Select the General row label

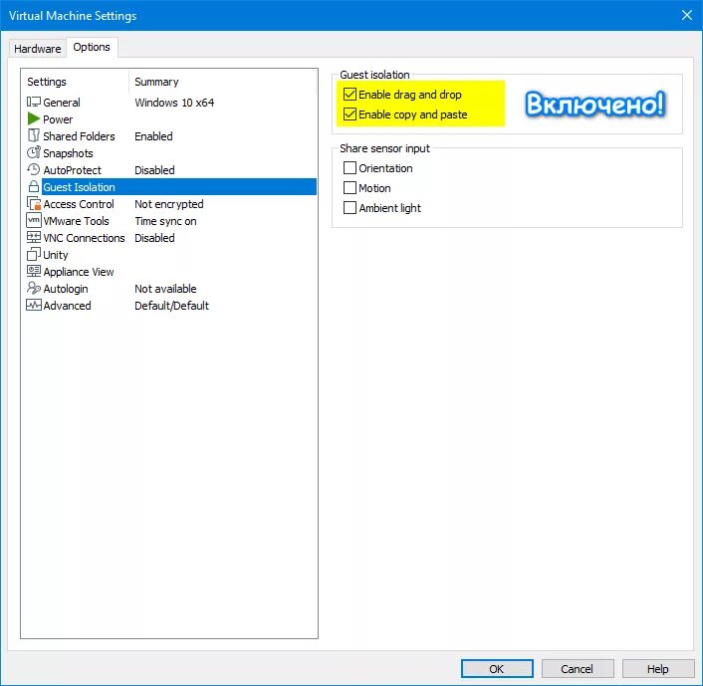62,103
